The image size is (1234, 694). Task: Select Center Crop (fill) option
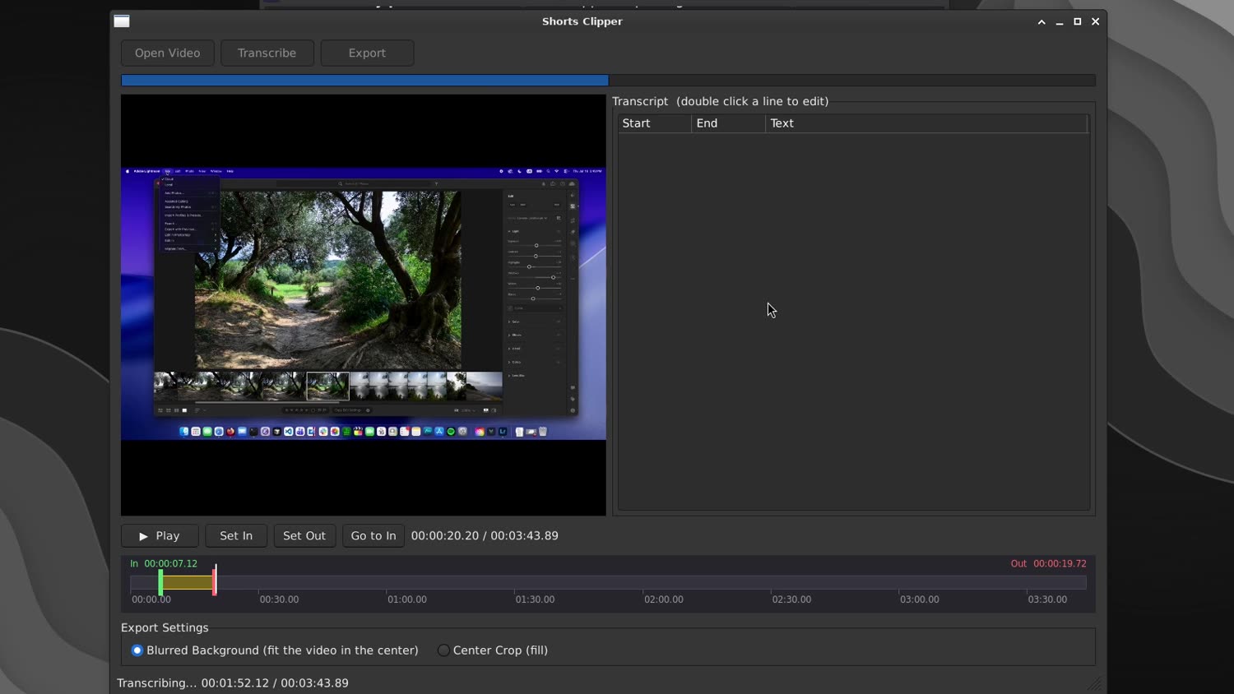493,650
